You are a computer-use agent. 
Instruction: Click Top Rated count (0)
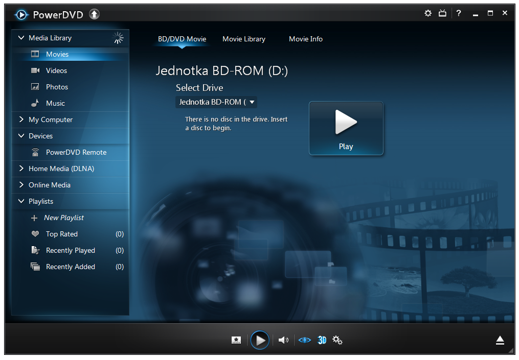click(120, 234)
